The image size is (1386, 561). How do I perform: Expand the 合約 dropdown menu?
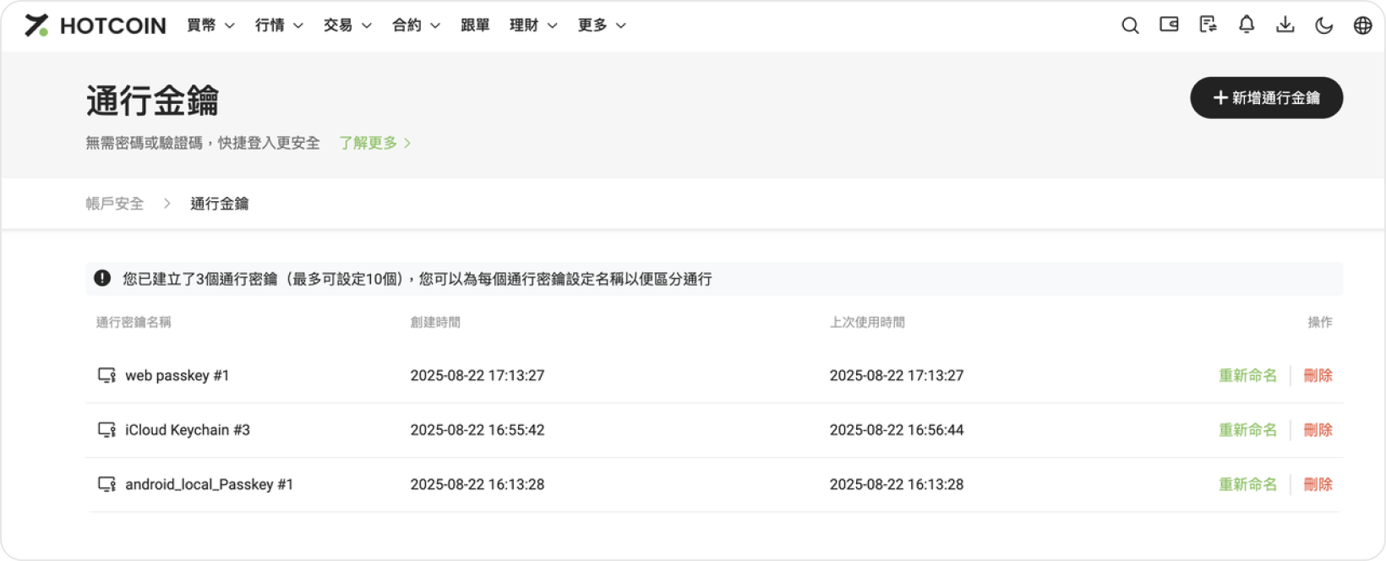(x=416, y=25)
